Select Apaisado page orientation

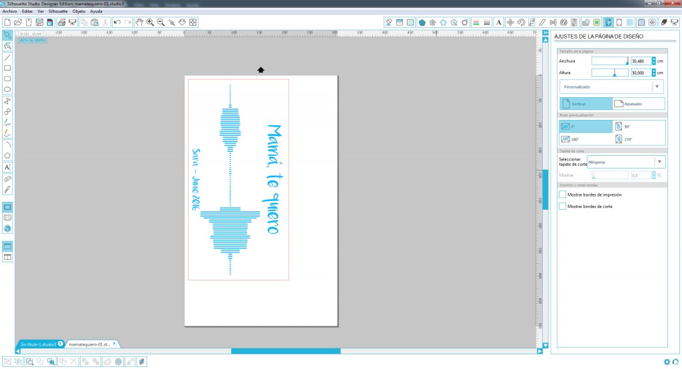click(638, 103)
